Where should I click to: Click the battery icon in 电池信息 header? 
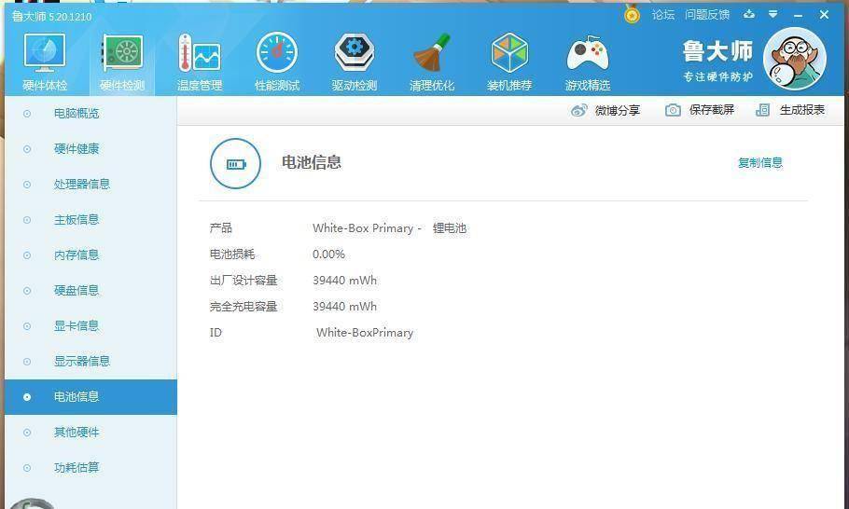pos(235,163)
